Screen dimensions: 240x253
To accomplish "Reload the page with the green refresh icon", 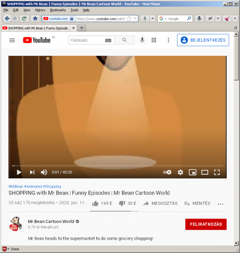I will pos(24,19).
